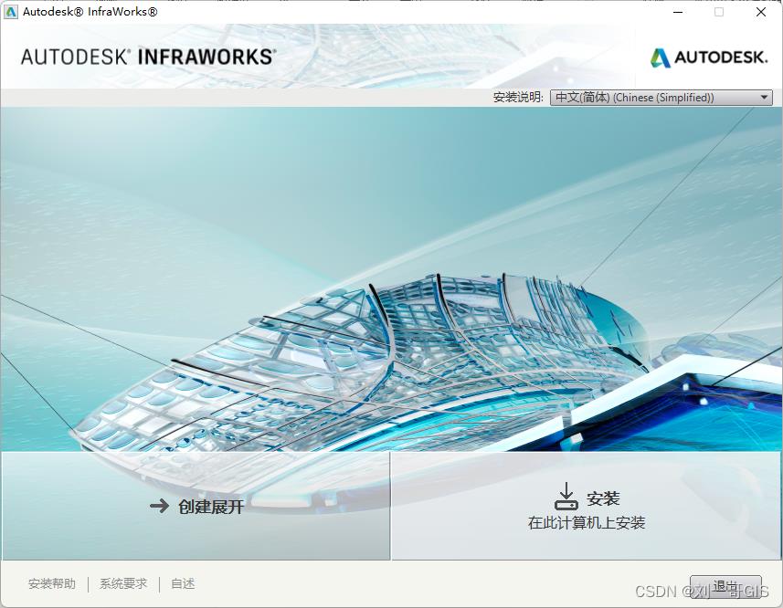The width and height of the screenshot is (783, 608).
Task: Click the 创建展开 arrow icon
Action: (159, 507)
